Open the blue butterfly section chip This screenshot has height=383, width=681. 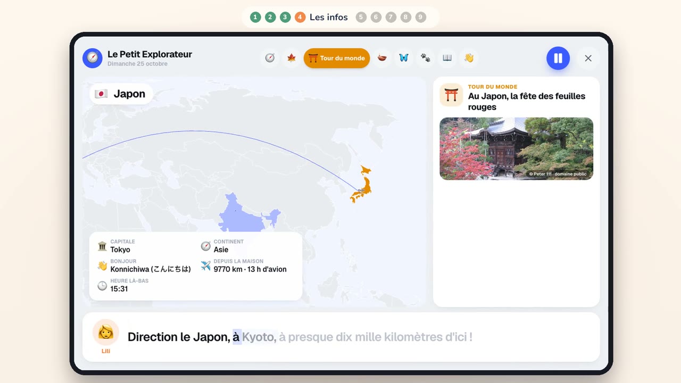coord(404,58)
